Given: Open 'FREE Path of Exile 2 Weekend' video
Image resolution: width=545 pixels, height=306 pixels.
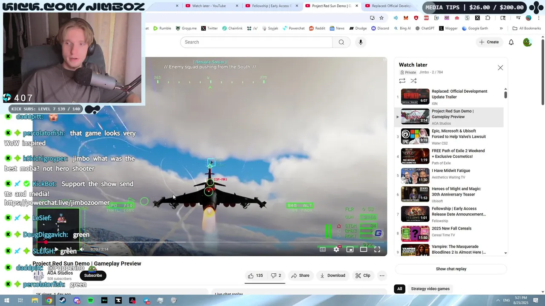Looking at the screenshot, I should click(450, 156).
